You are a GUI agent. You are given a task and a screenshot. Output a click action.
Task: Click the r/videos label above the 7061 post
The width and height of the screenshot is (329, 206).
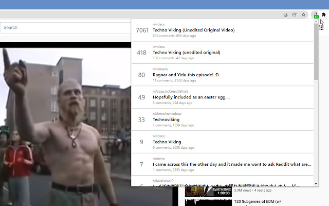tap(159, 24)
